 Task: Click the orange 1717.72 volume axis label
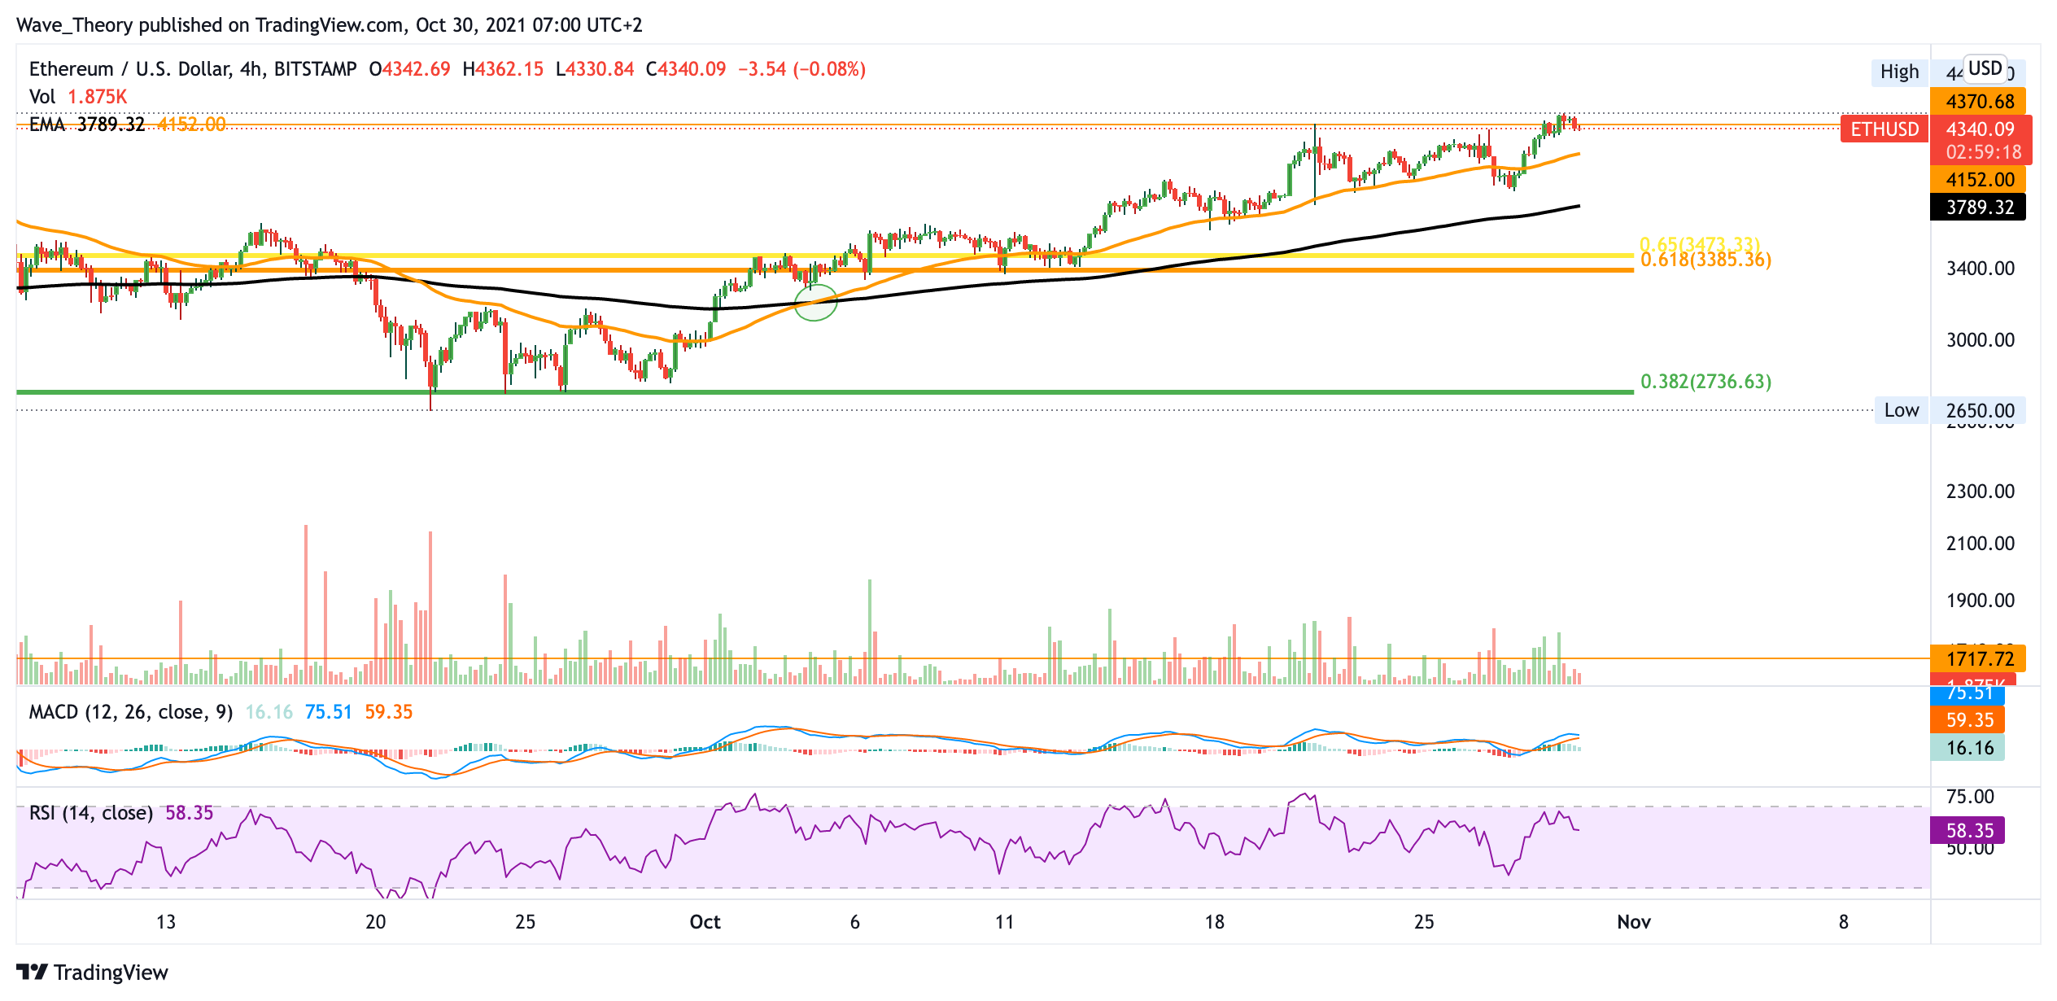point(1979,658)
